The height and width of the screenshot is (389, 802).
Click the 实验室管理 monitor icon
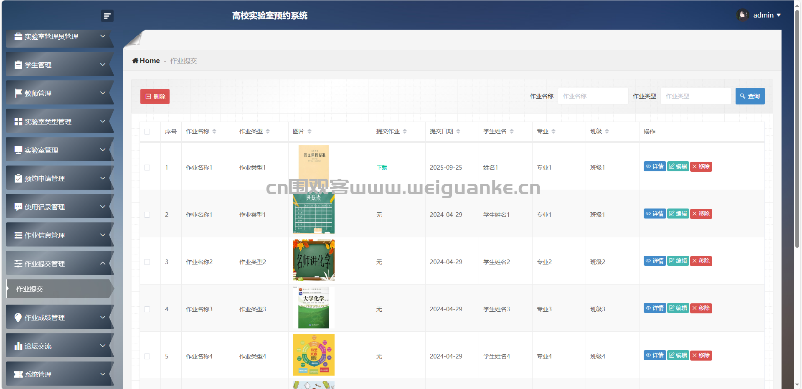(18, 150)
